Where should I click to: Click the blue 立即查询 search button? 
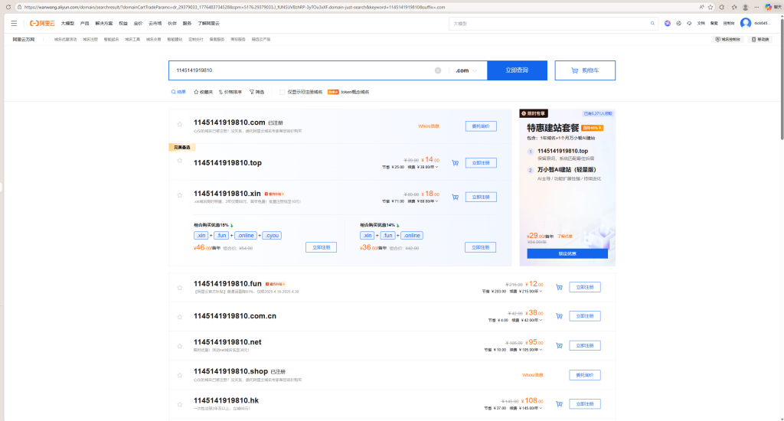(x=517, y=70)
